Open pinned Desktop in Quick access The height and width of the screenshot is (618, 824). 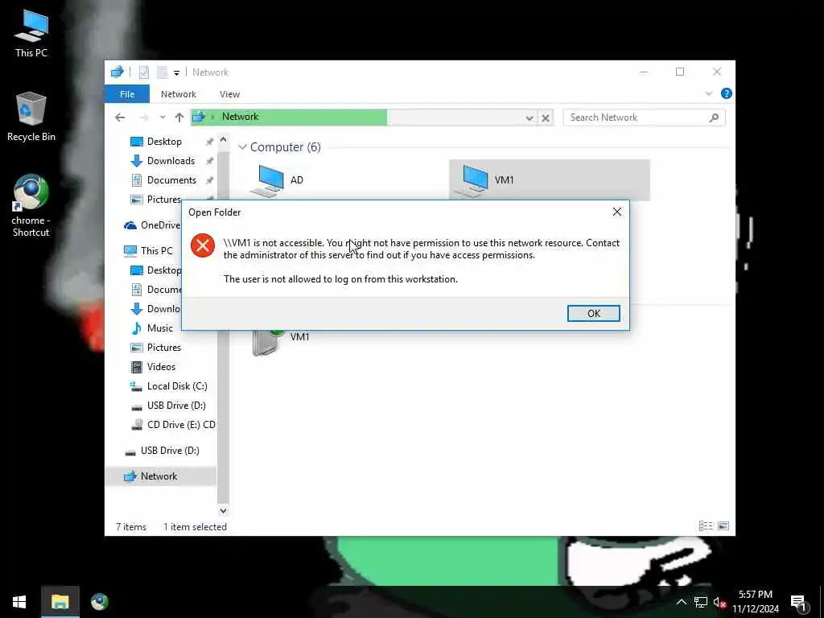pos(164,142)
